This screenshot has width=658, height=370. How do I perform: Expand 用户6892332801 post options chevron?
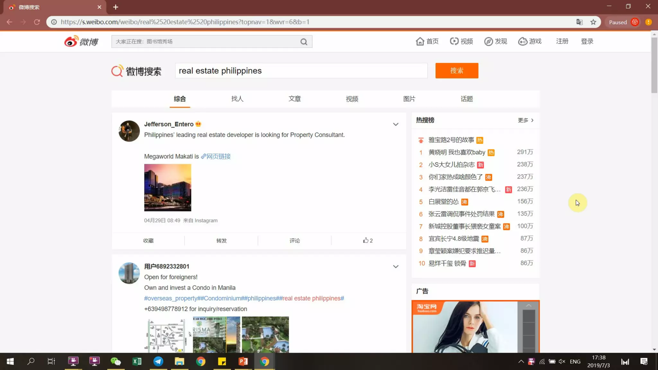396,267
